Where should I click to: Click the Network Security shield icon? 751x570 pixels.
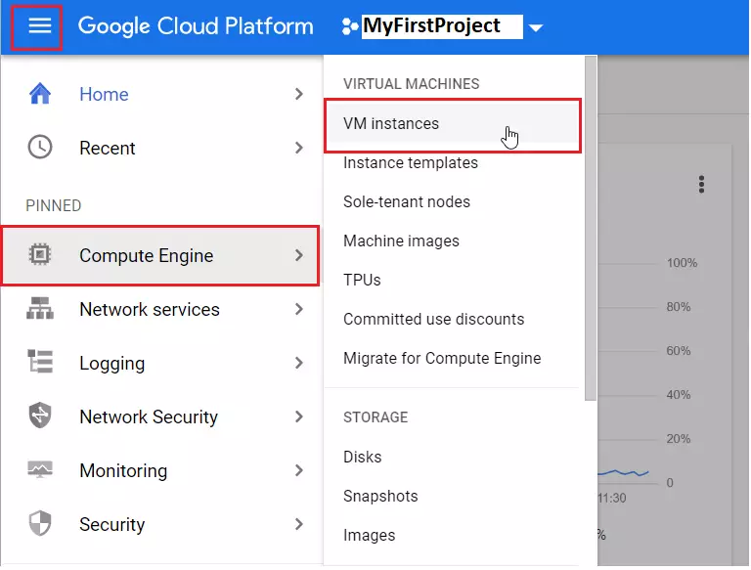(x=40, y=416)
